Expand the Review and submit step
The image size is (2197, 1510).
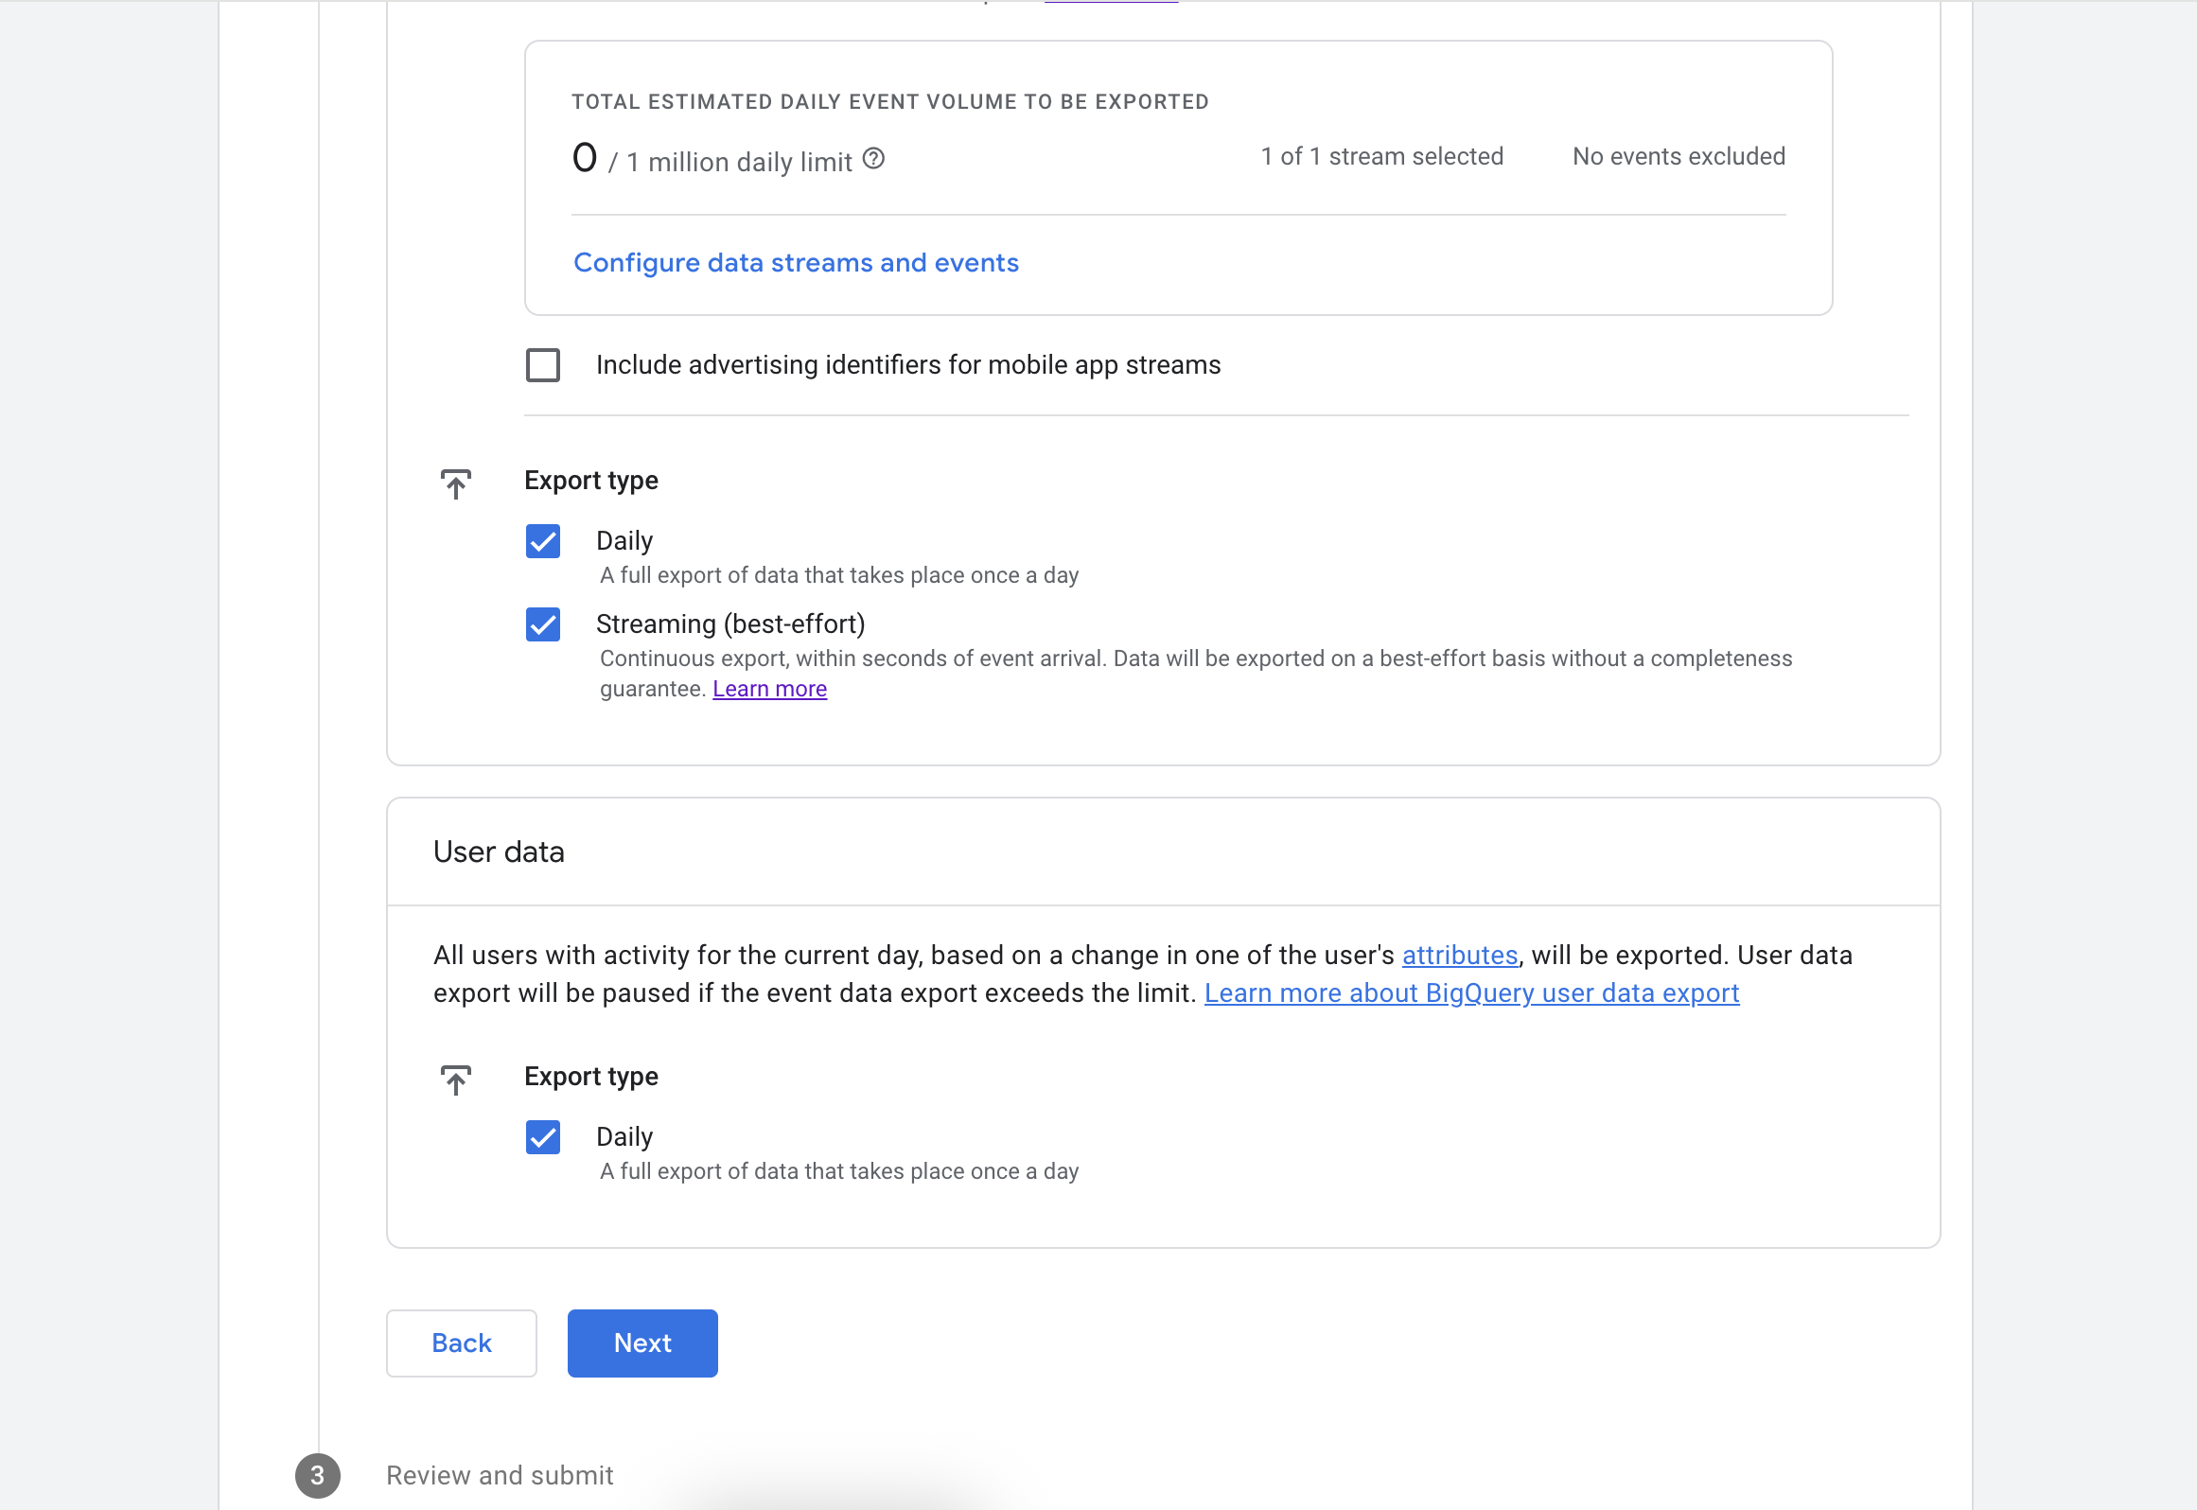500,1475
